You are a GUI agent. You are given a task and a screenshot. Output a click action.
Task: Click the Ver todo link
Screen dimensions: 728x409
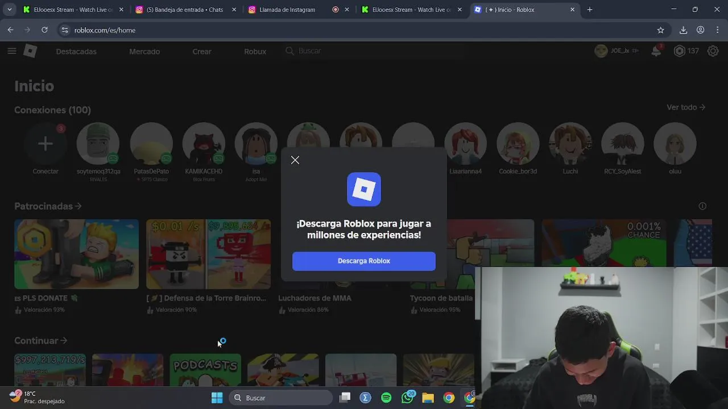[x=686, y=107]
